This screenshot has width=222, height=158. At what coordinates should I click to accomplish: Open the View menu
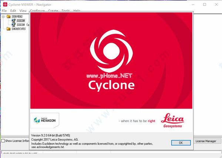point(23,11)
